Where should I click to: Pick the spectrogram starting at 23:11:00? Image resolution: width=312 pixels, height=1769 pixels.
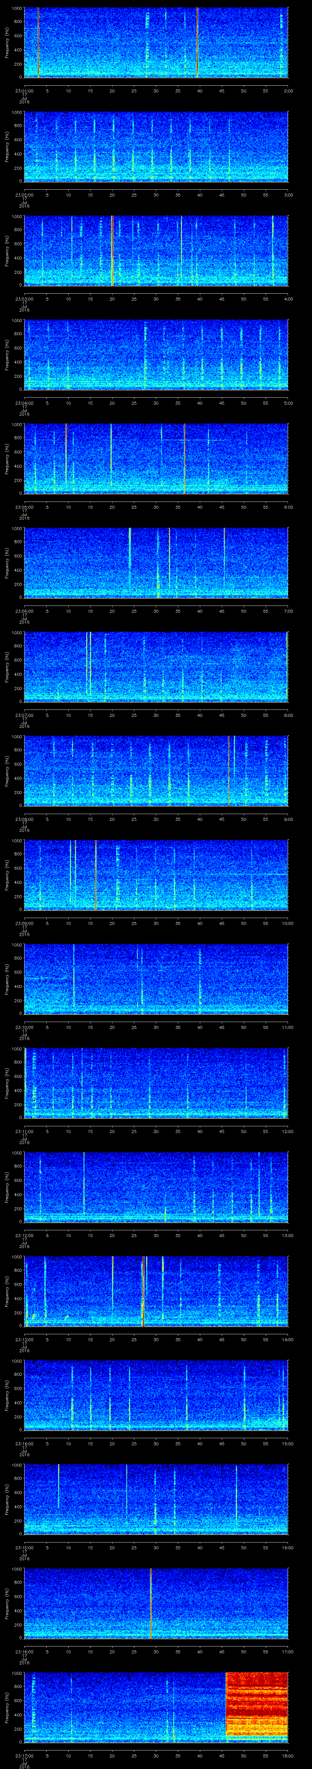coord(156,1083)
